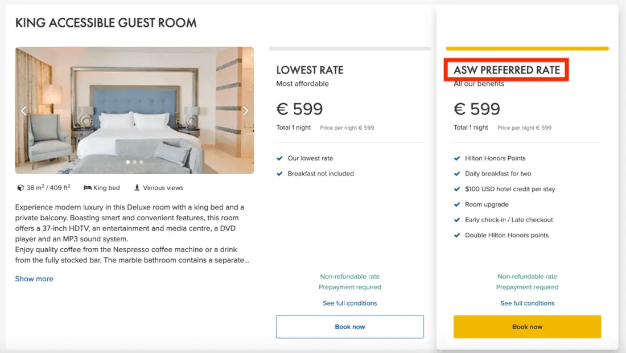Select the middle carousel dot on photo

click(x=134, y=162)
